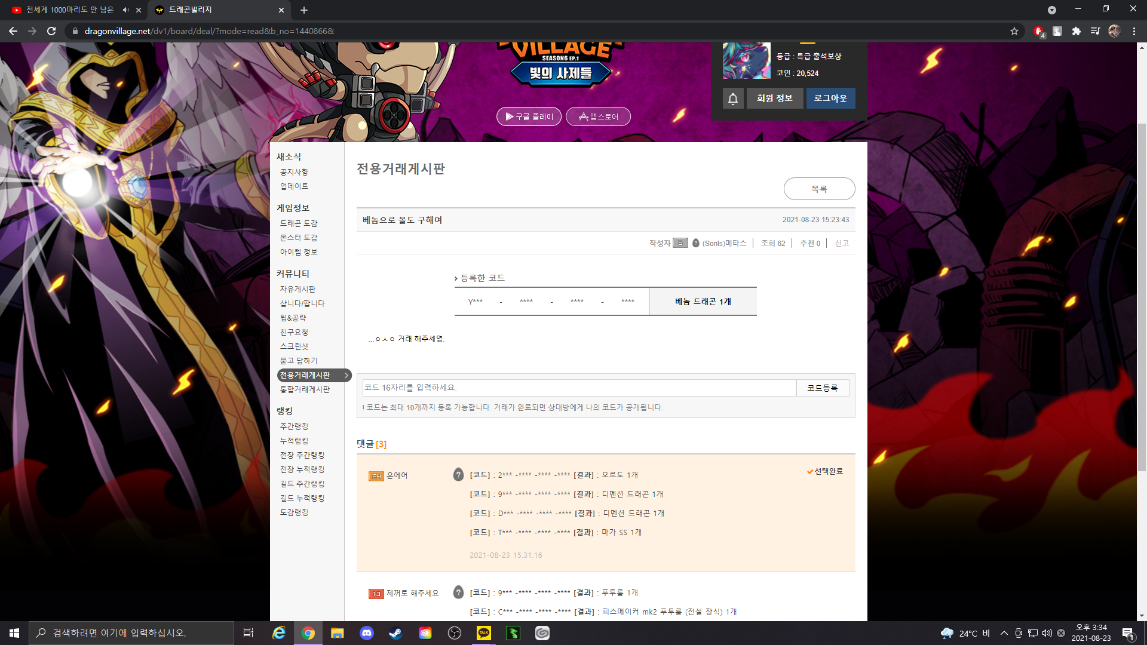1147x645 pixels.
Task: Click the help icon next to 온에어
Action: pos(458,475)
